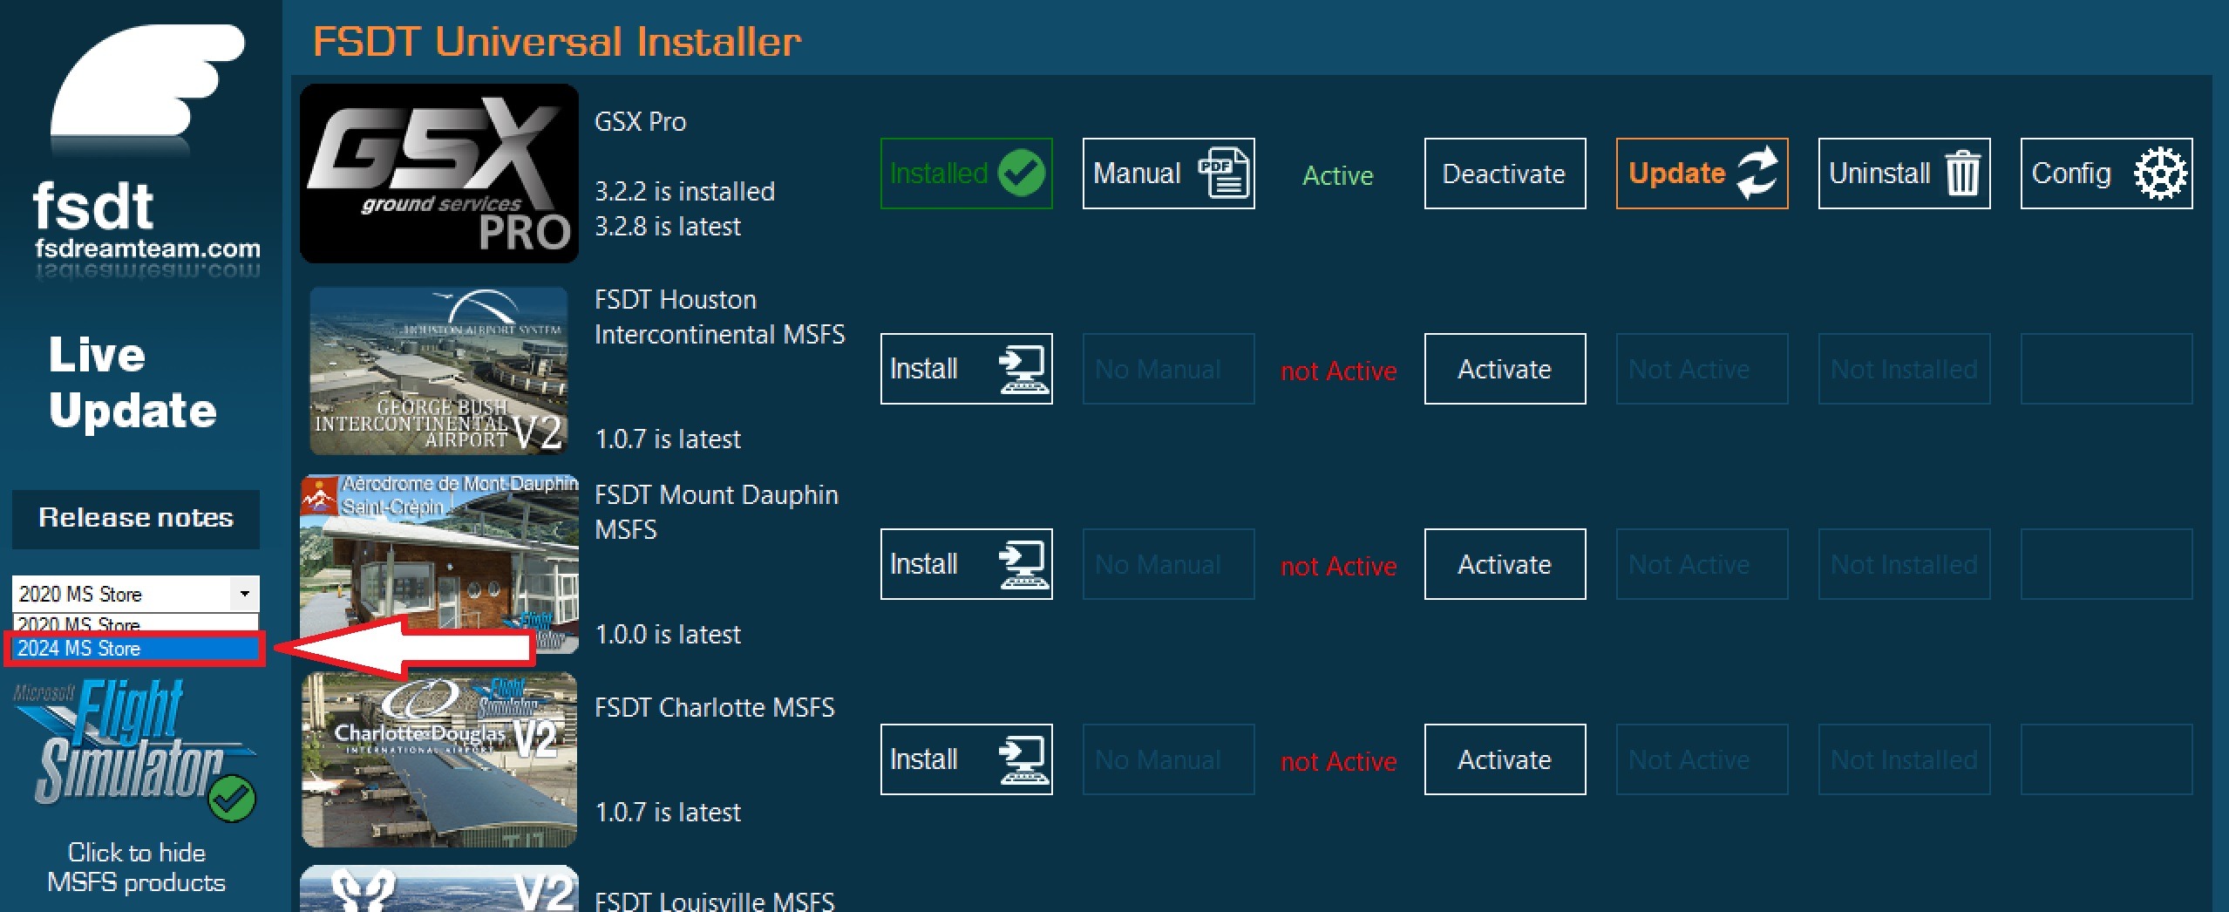Click the 2020 MS Store combo box field
Screen dimensions: 2229x912
(x=135, y=594)
